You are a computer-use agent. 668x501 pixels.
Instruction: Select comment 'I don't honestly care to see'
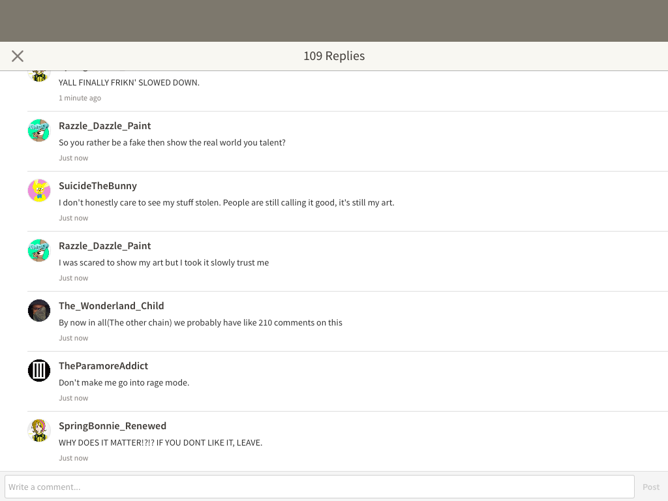(226, 203)
